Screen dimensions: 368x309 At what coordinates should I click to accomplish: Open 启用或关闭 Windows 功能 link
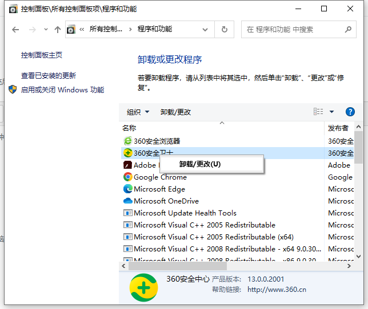point(63,90)
